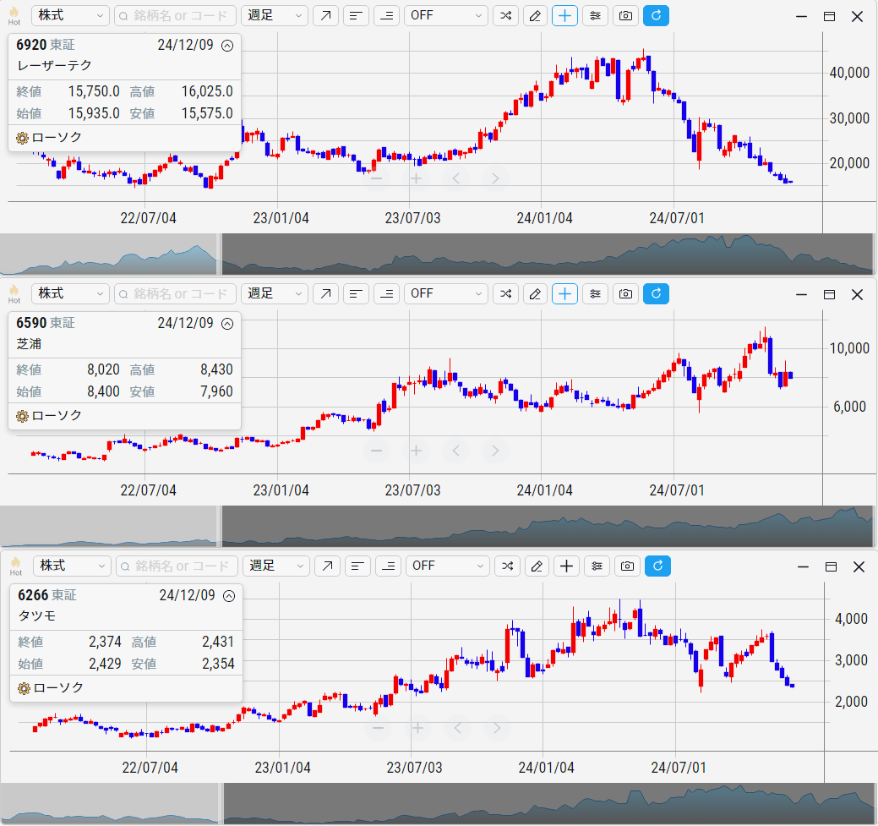
Task: Open the trend line arrow tool in 6920 chart
Action: (x=326, y=16)
